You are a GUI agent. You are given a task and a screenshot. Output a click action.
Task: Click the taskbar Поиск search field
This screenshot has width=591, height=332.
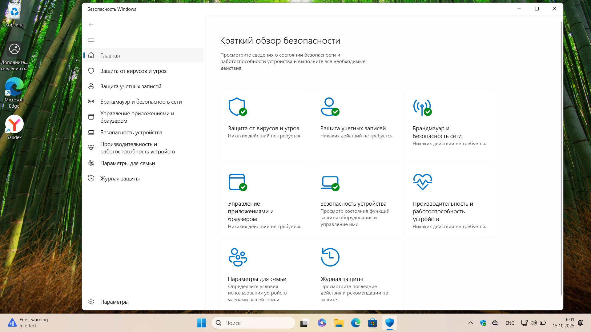click(x=254, y=323)
